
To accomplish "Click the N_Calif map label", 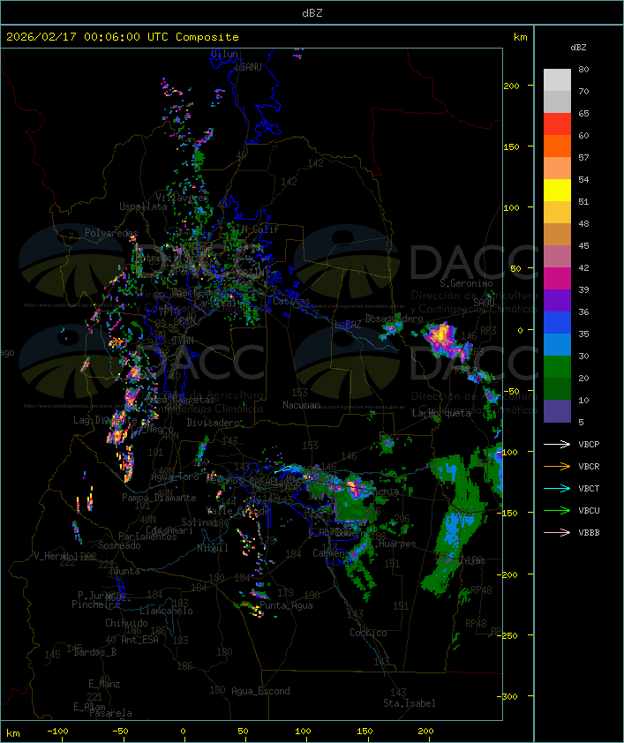I will pyautogui.click(x=260, y=229).
